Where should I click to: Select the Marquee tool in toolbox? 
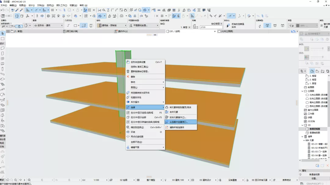(x=2, y=39)
